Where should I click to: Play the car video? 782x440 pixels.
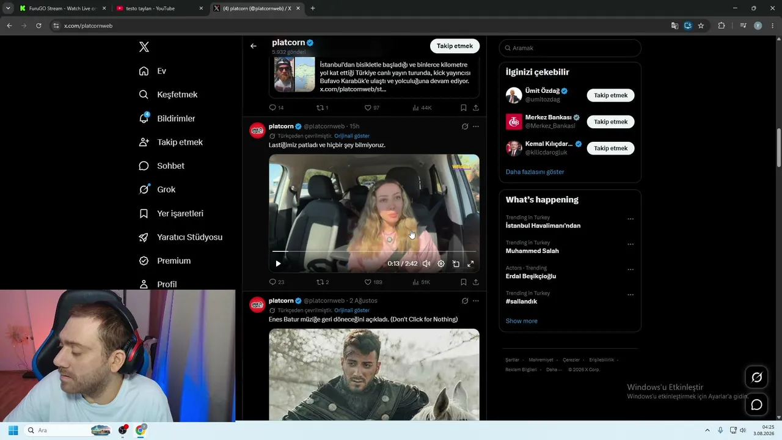tap(278, 264)
